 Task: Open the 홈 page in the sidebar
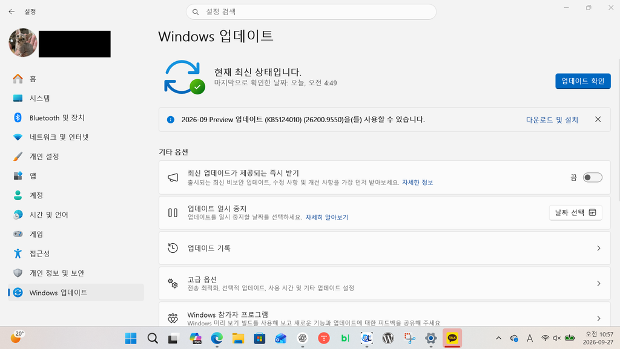(75, 79)
